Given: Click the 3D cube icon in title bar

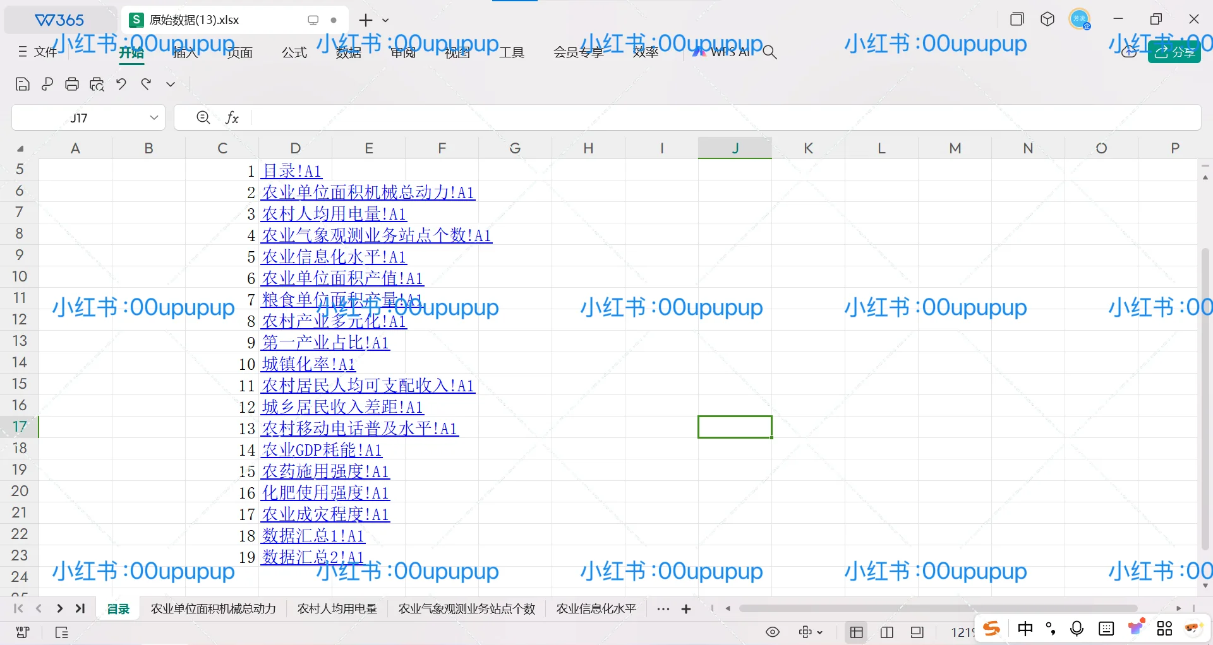Looking at the screenshot, I should (x=1047, y=19).
